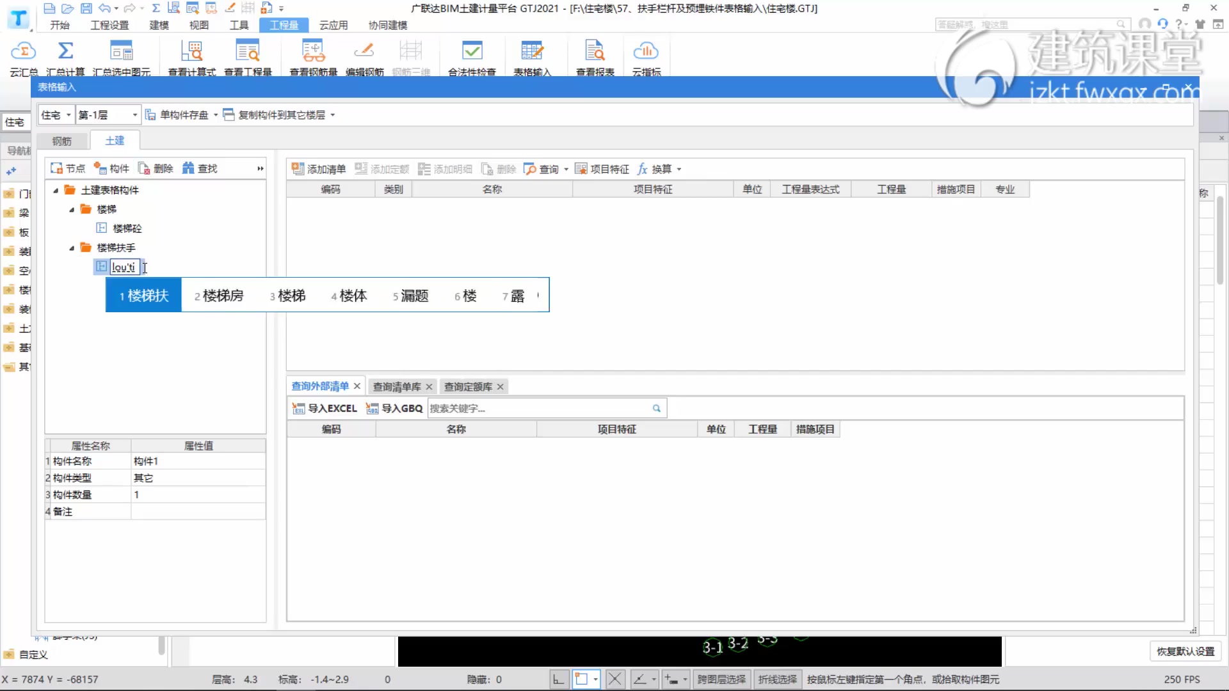Click the 云指标 cloud icon
This screenshot has height=691, width=1229.
point(646,51)
